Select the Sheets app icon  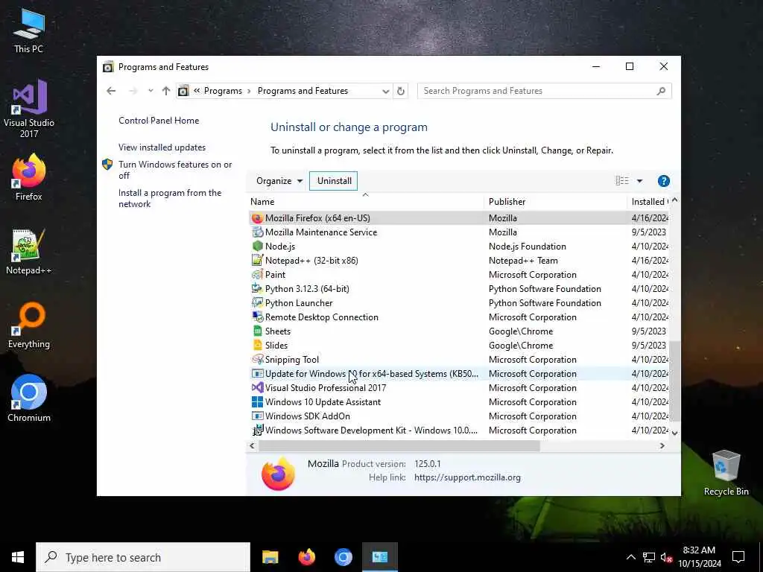pyautogui.click(x=257, y=331)
